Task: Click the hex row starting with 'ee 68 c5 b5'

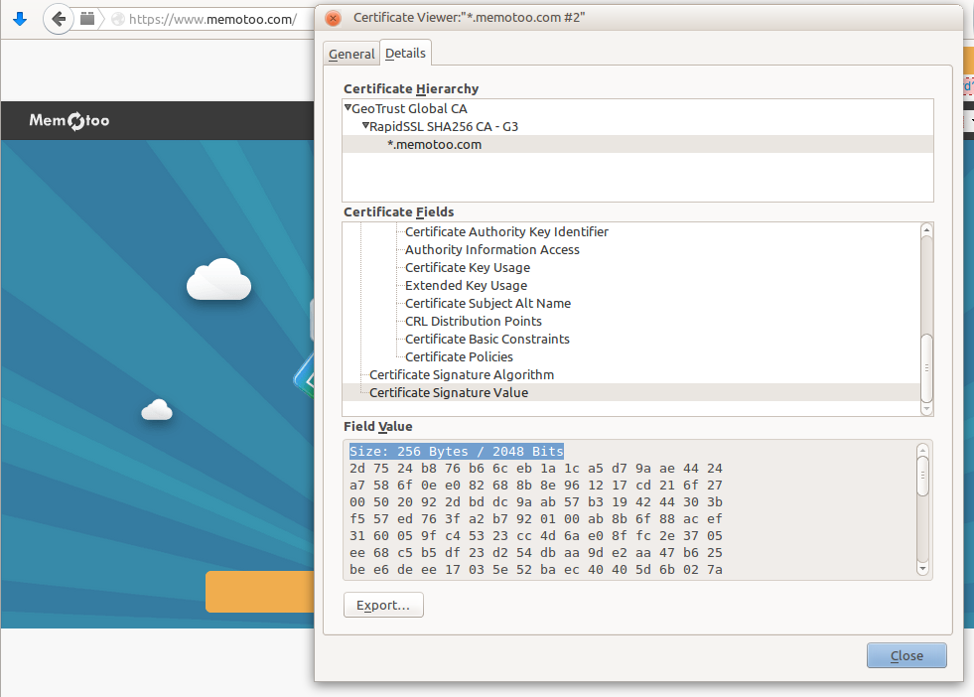Action: click(x=536, y=553)
